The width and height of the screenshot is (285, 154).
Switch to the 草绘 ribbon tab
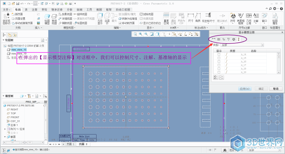click(x=44, y=10)
